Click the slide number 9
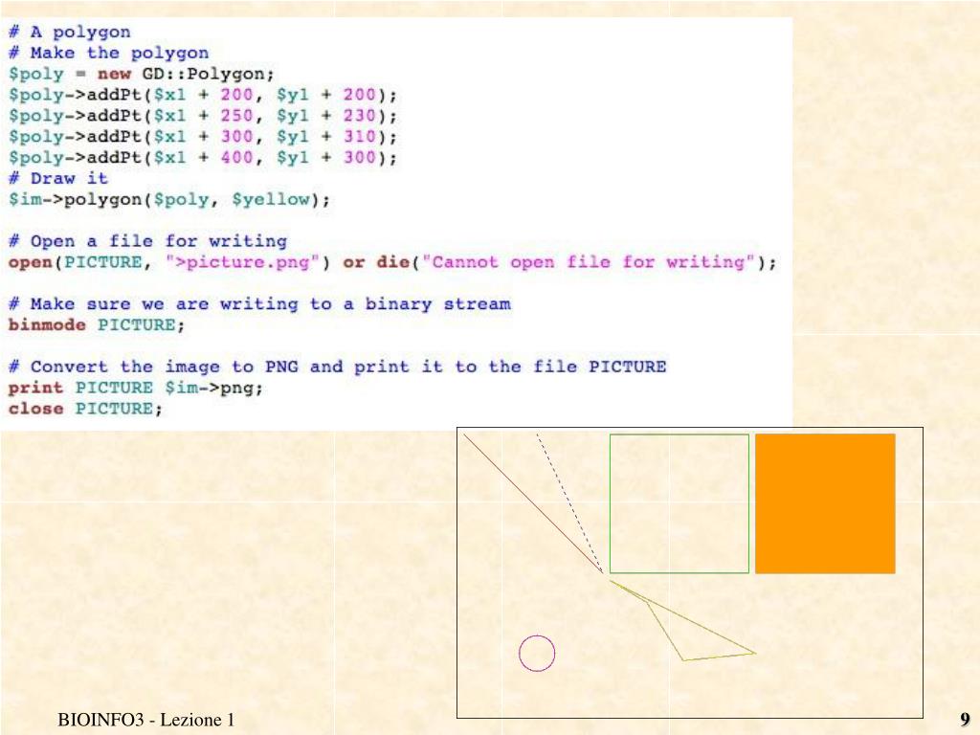This screenshot has width=980, height=735. pyautogui.click(x=965, y=719)
